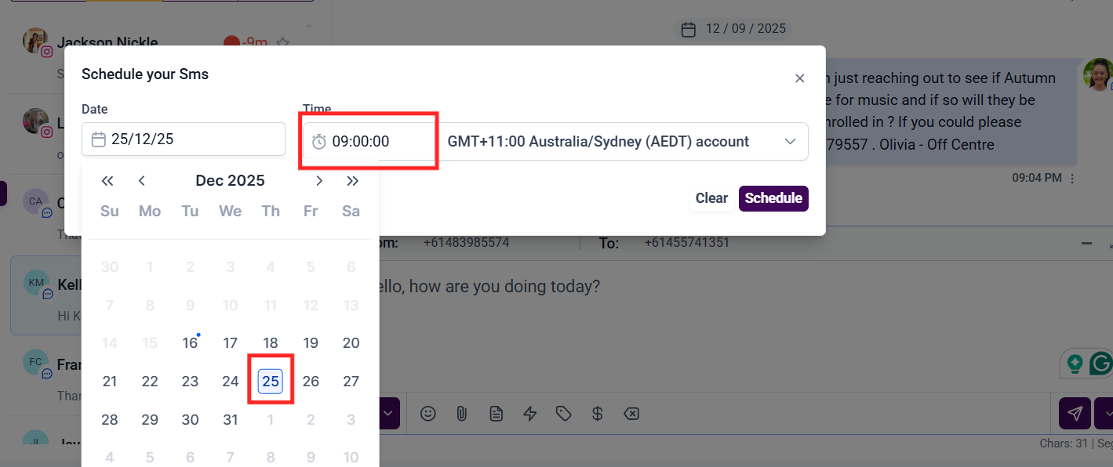The height and width of the screenshot is (467, 1113).
Task: Star the Jackson Nickle conversation
Action: pos(283,43)
